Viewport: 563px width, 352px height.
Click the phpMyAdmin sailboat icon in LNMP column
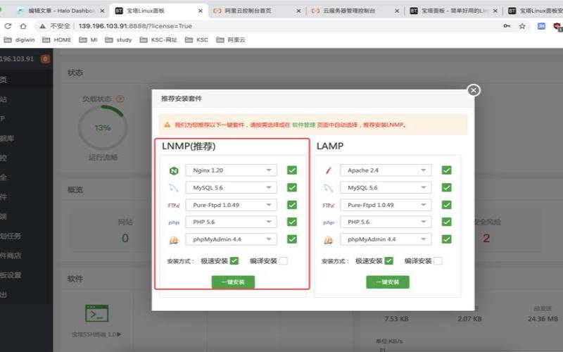coord(174,239)
